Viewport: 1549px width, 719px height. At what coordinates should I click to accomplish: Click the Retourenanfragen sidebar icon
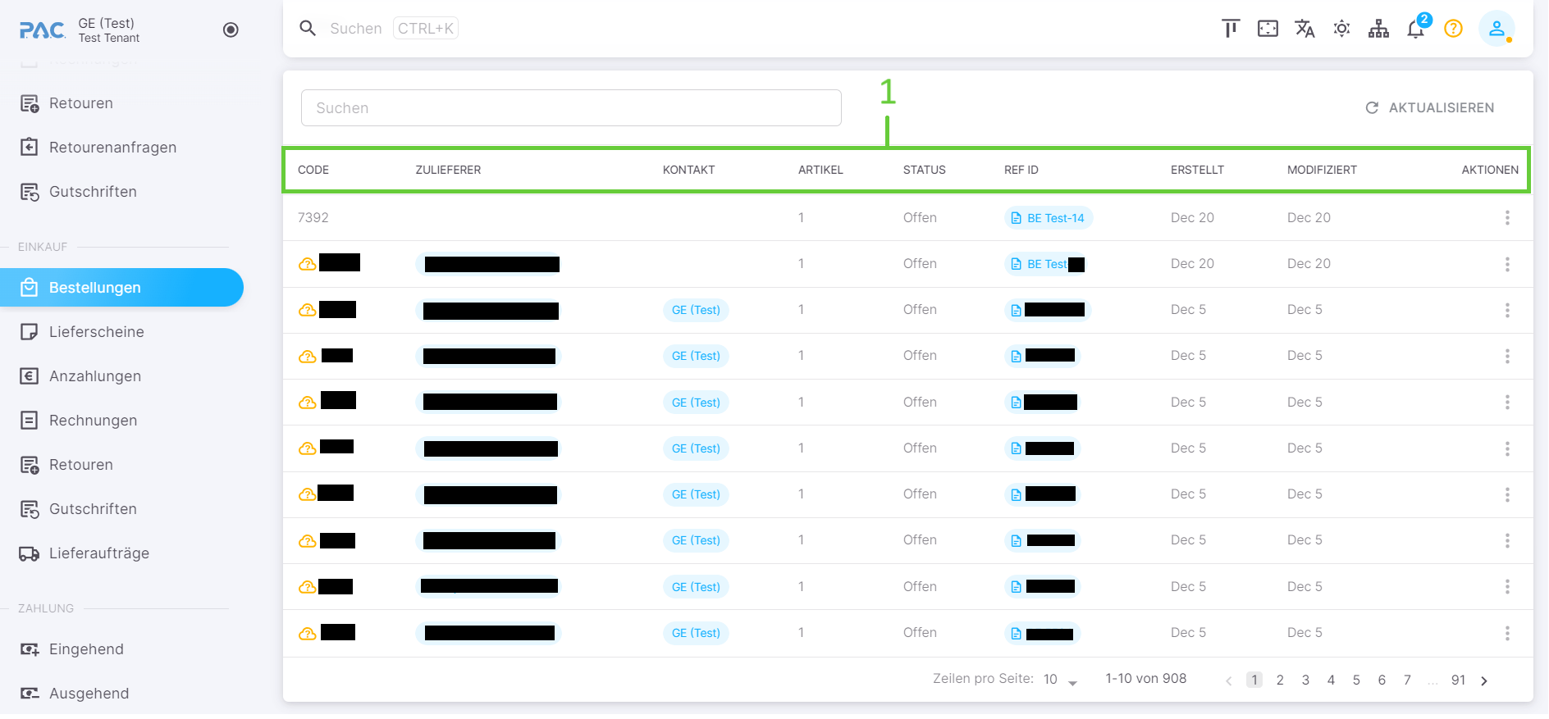30,148
